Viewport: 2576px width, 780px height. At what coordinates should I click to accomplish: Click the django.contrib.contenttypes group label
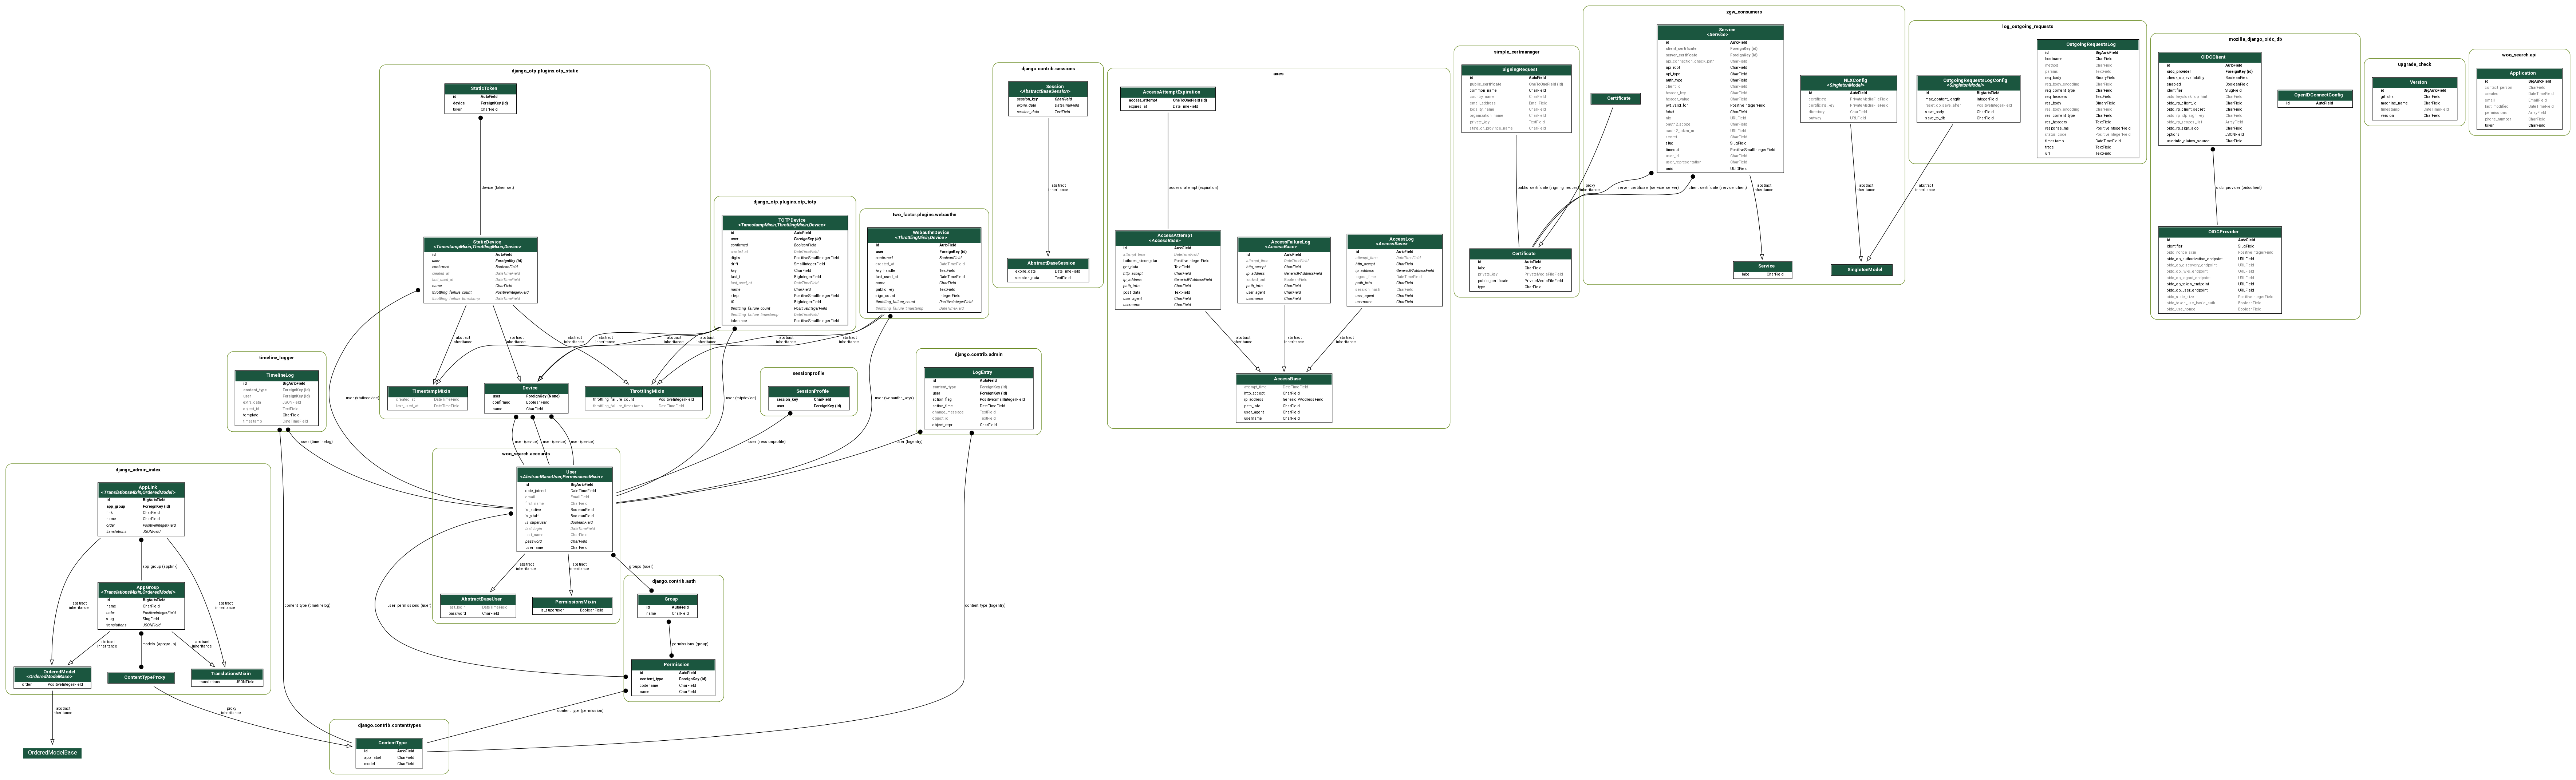point(389,725)
